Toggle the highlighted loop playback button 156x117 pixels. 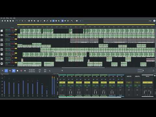[x=6, y=71]
